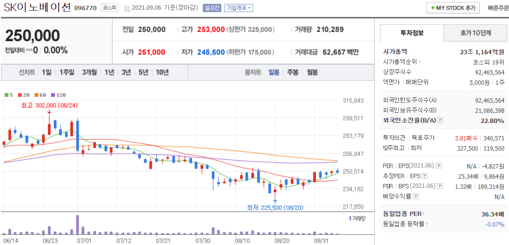Click the 최고 302,000 (06/24) marker
Viewport: 509px width, 245px height.
(x=49, y=106)
